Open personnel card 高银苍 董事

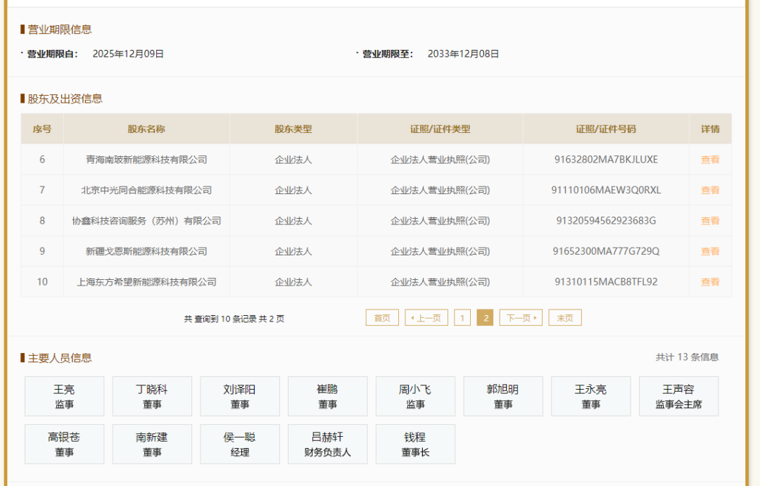(65, 444)
